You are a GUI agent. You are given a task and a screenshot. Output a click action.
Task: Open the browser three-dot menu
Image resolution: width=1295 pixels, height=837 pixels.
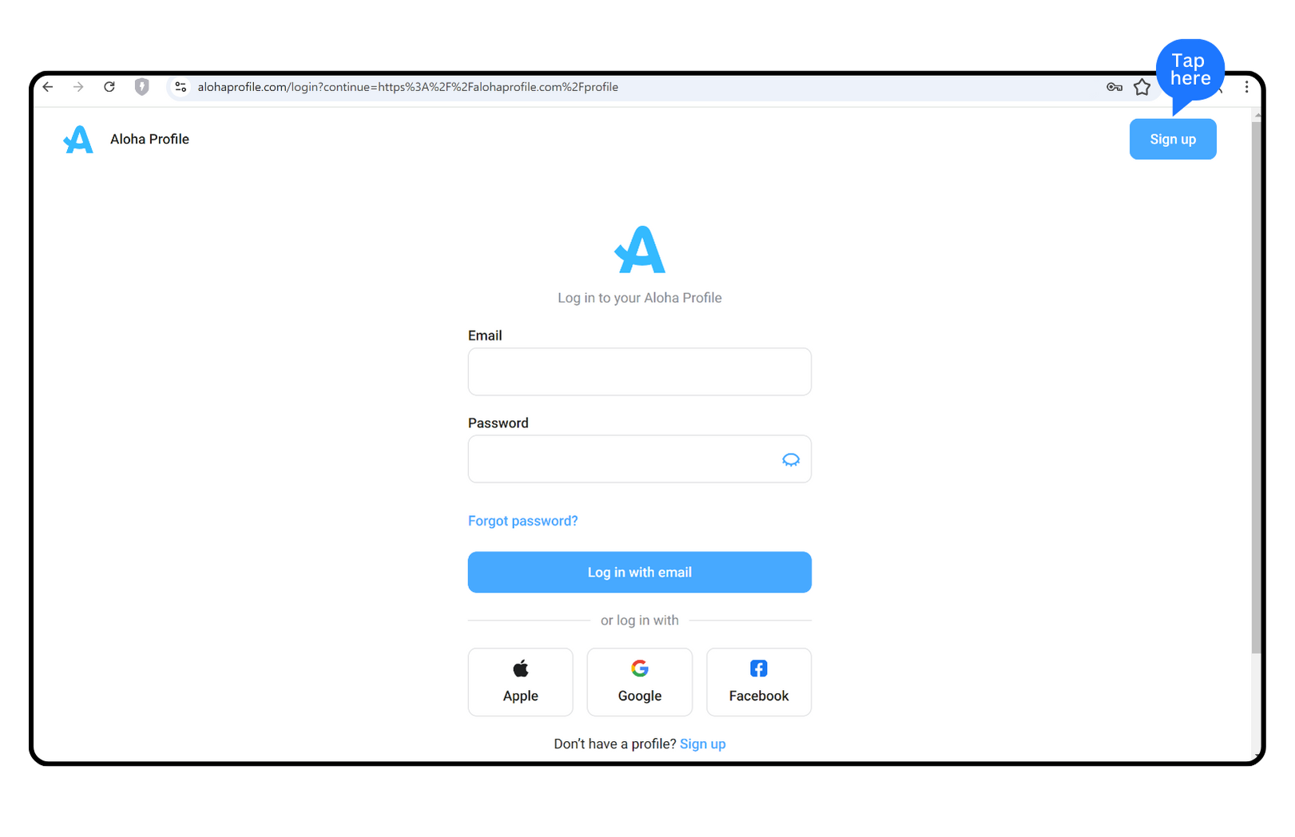click(1246, 87)
